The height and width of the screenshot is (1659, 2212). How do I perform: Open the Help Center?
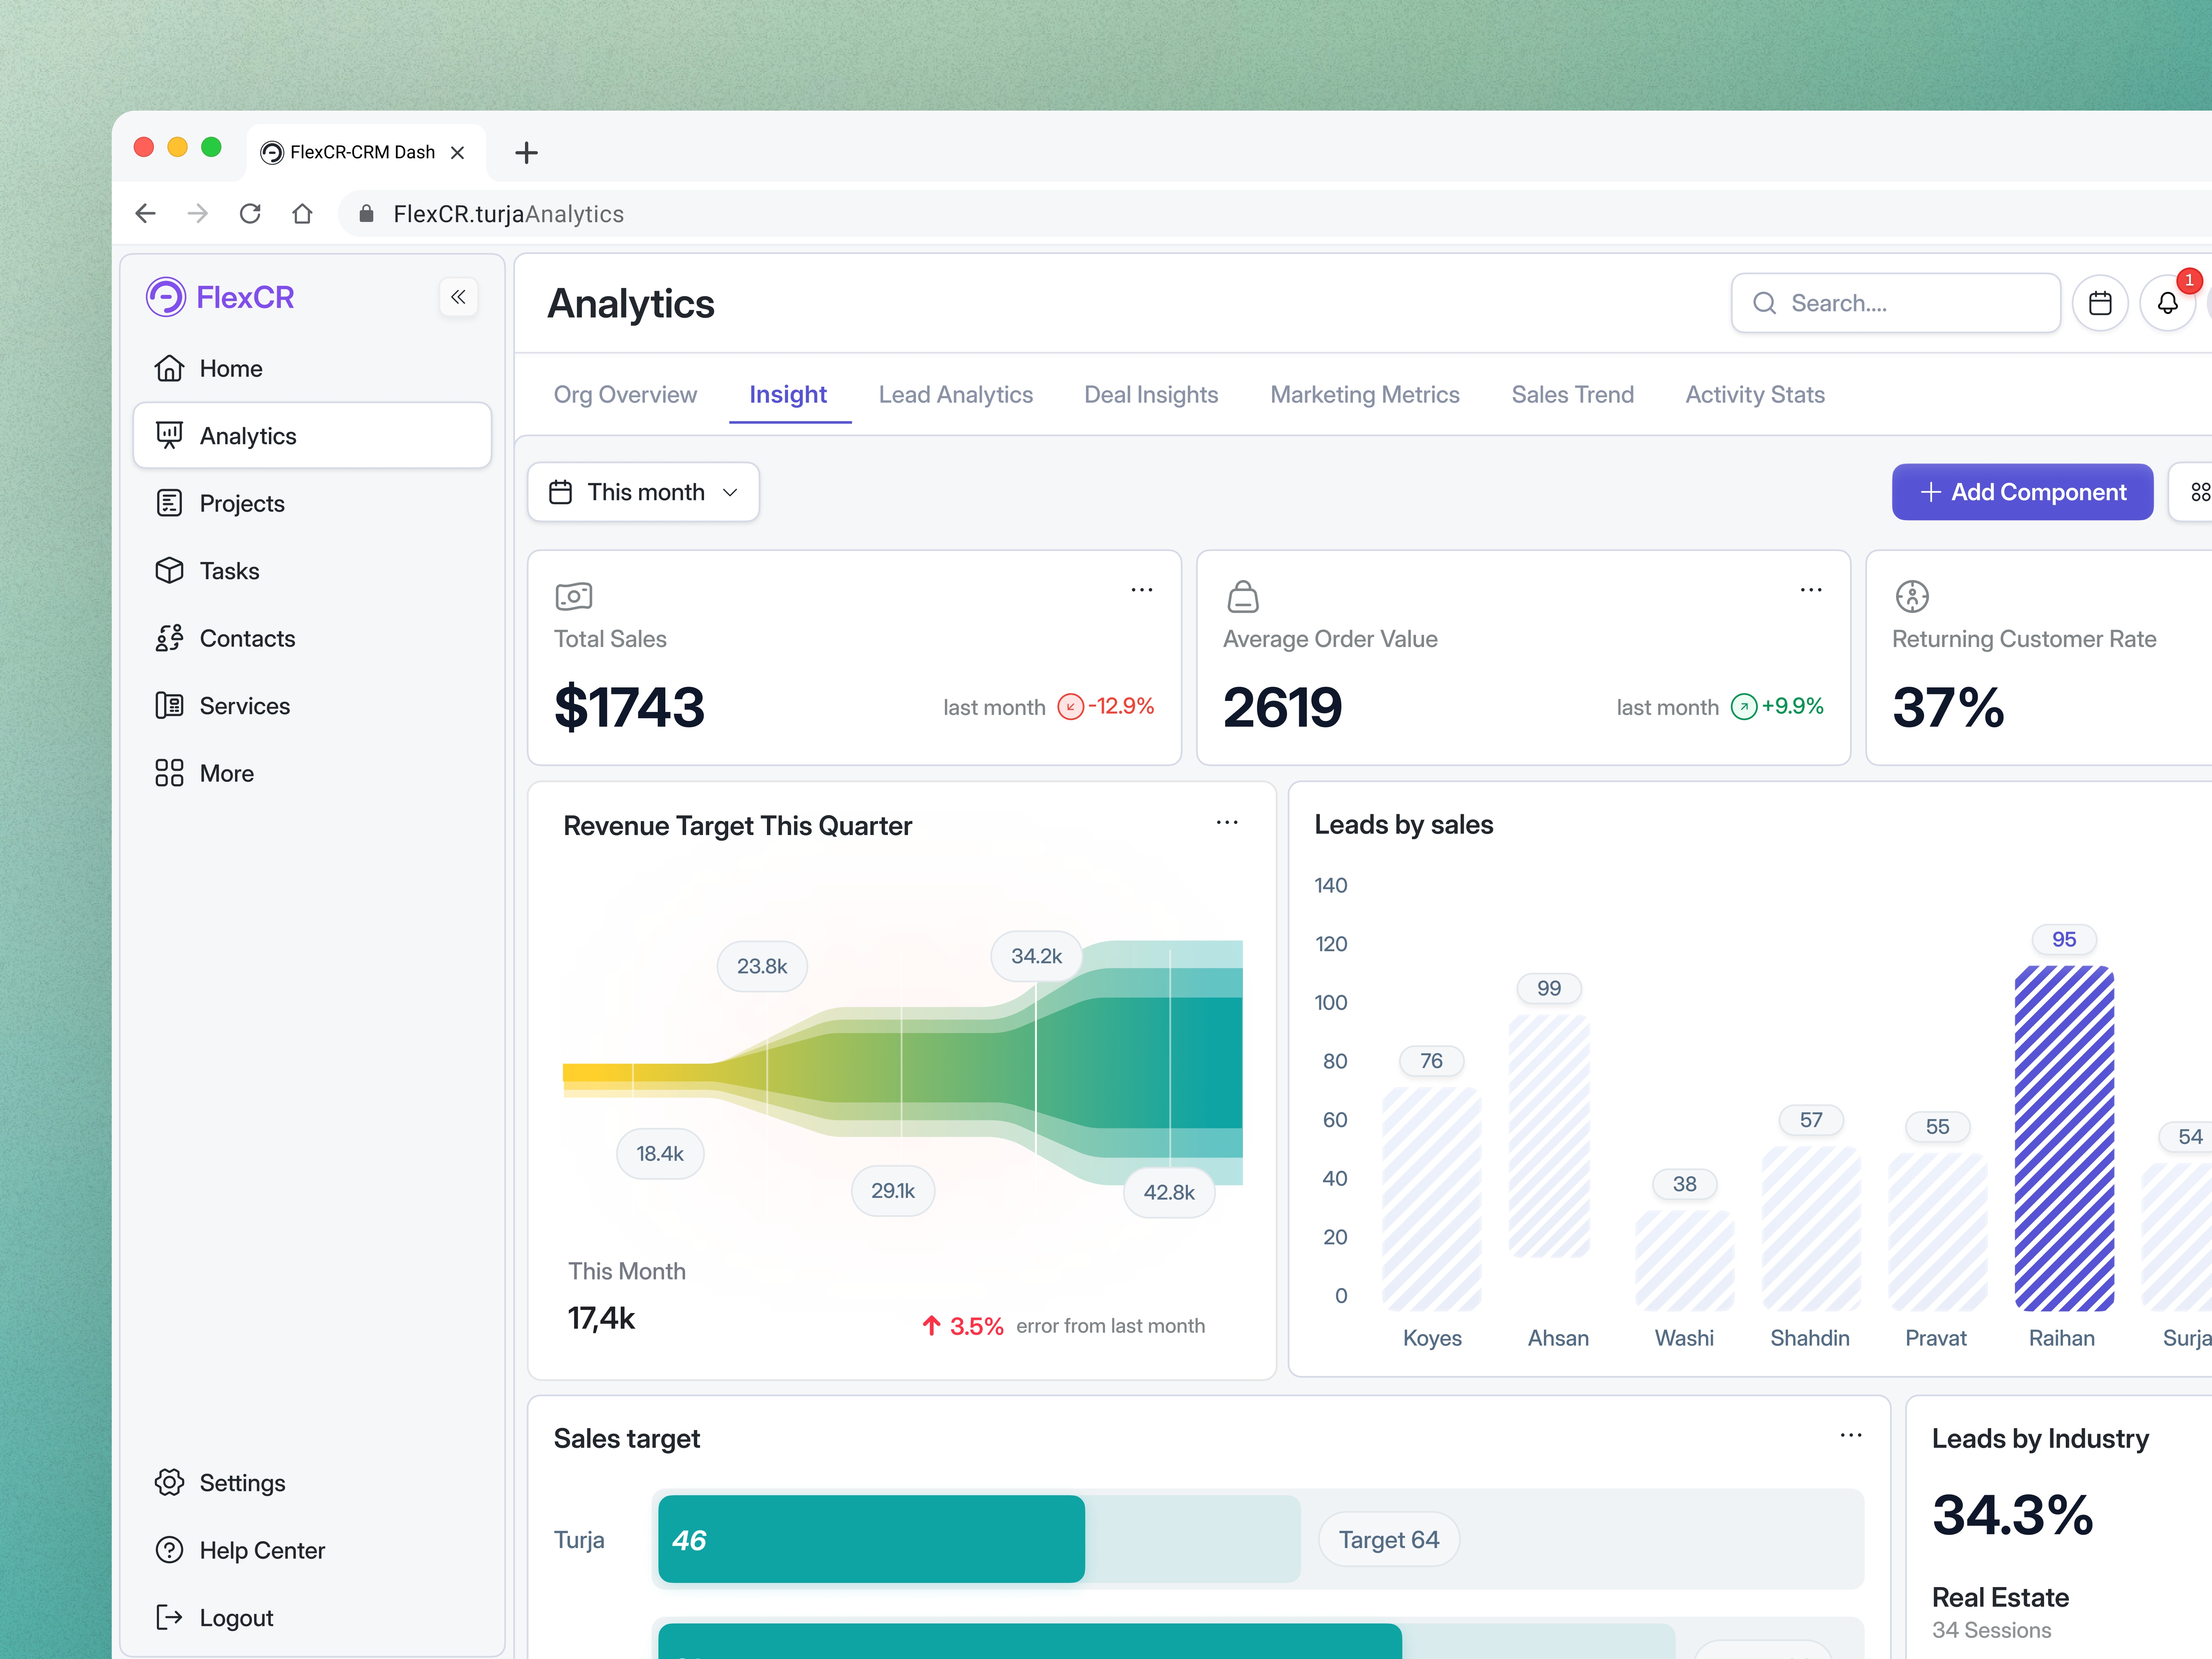pyautogui.click(x=262, y=1550)
